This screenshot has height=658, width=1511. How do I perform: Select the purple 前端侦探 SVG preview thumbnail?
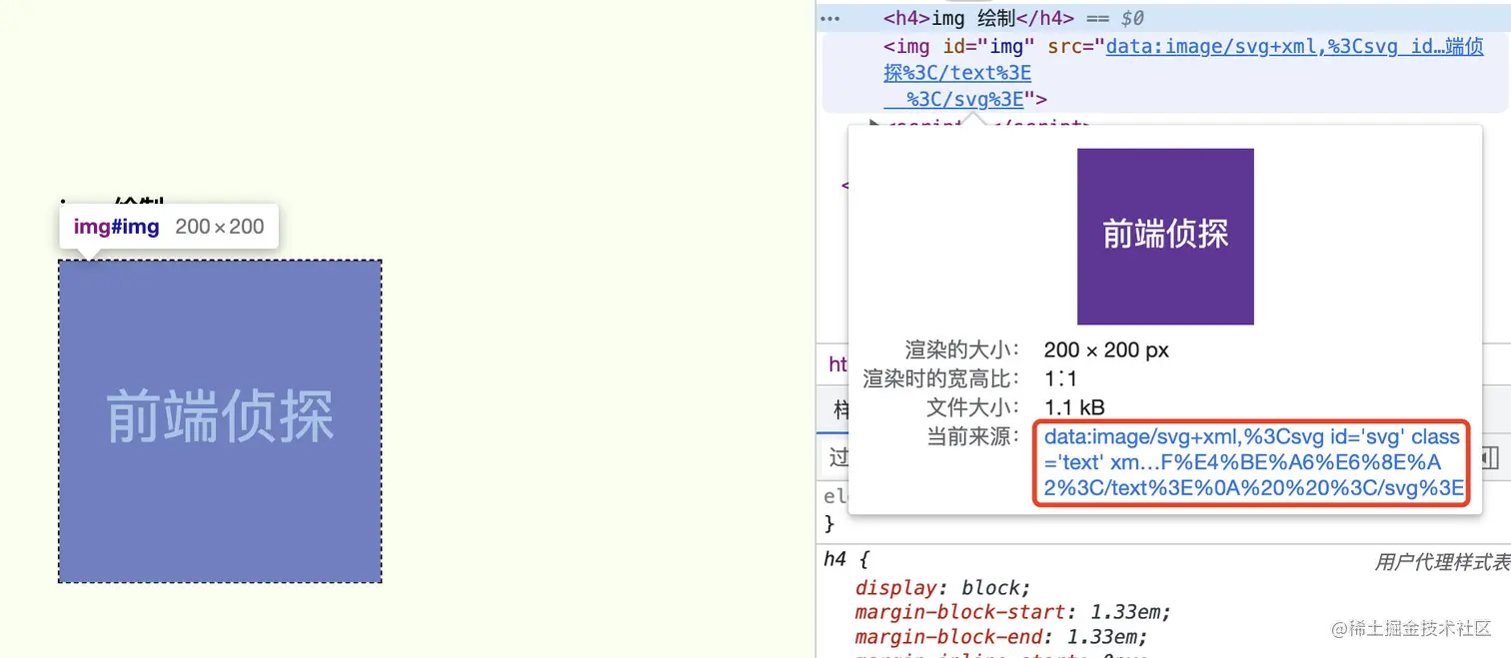click(1164, 236)
